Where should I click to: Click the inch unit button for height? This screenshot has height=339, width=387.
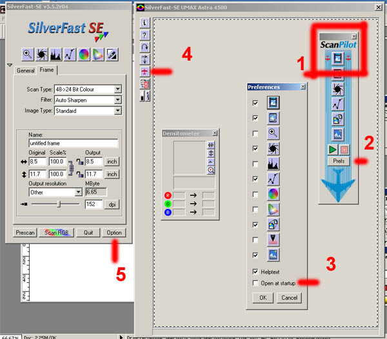pyautogui.click(x=112, y=174)
